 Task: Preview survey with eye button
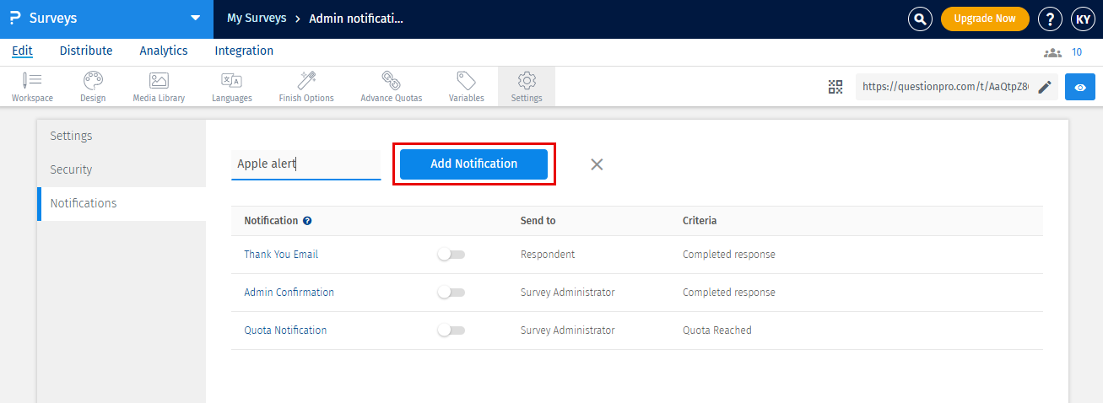(x=1079, y=87)
